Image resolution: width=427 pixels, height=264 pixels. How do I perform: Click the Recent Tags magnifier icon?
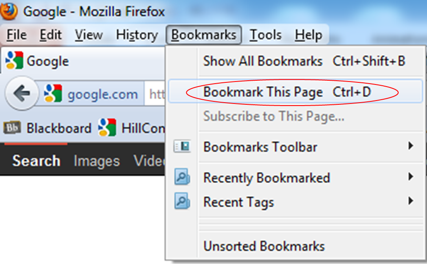click(x=182, y=201)
